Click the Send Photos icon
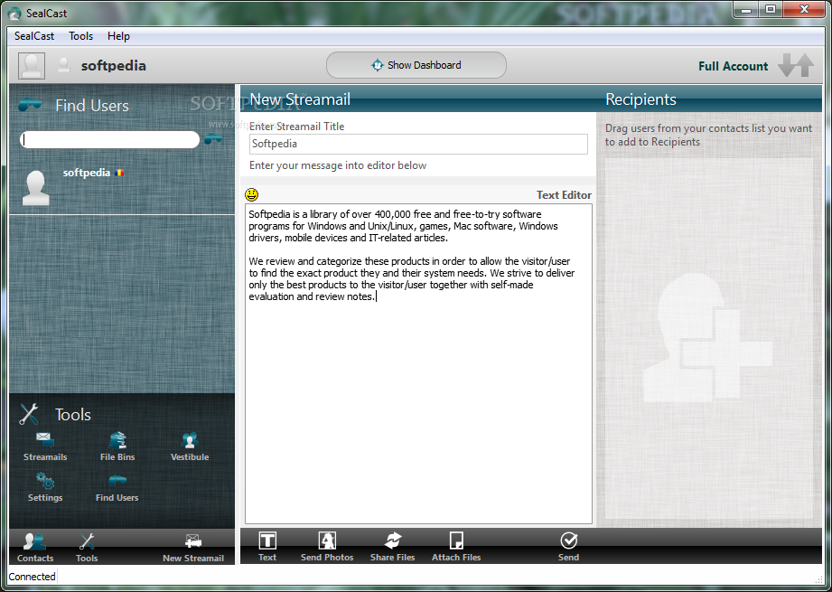 pyautogui.click(x=327, y=540)
